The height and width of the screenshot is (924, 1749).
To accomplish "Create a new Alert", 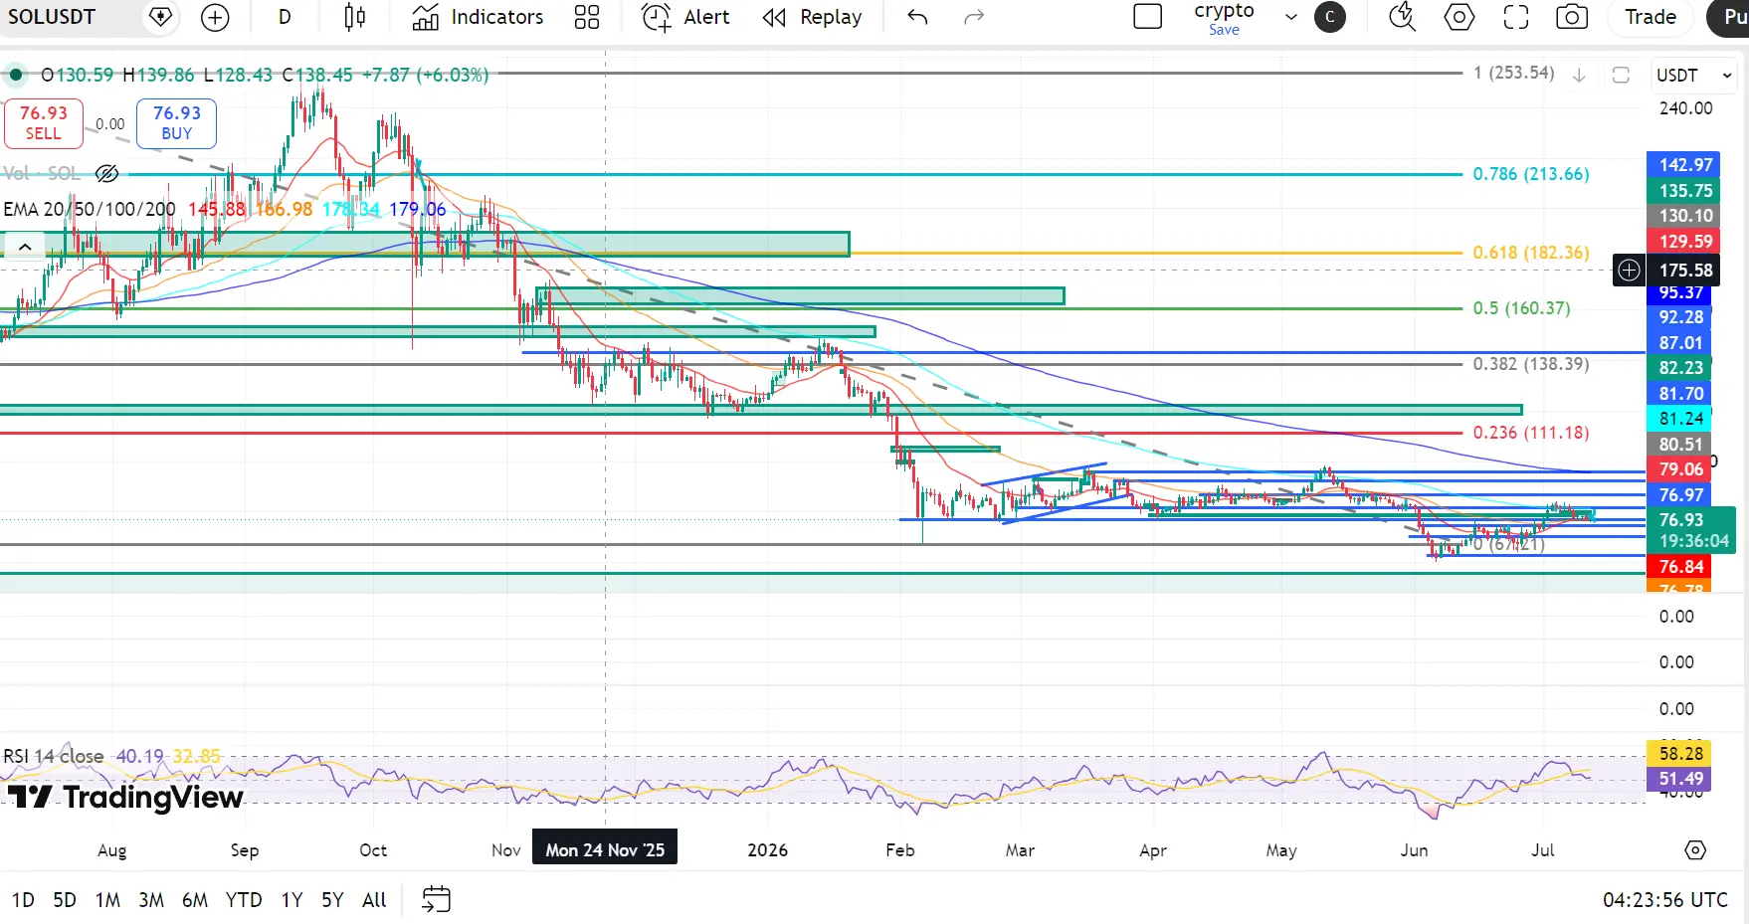I will coord(685,17).
